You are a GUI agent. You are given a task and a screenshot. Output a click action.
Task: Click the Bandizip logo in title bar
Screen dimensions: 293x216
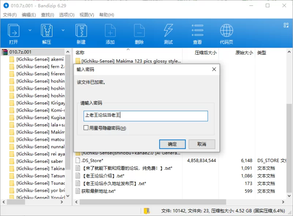point(6,6)
